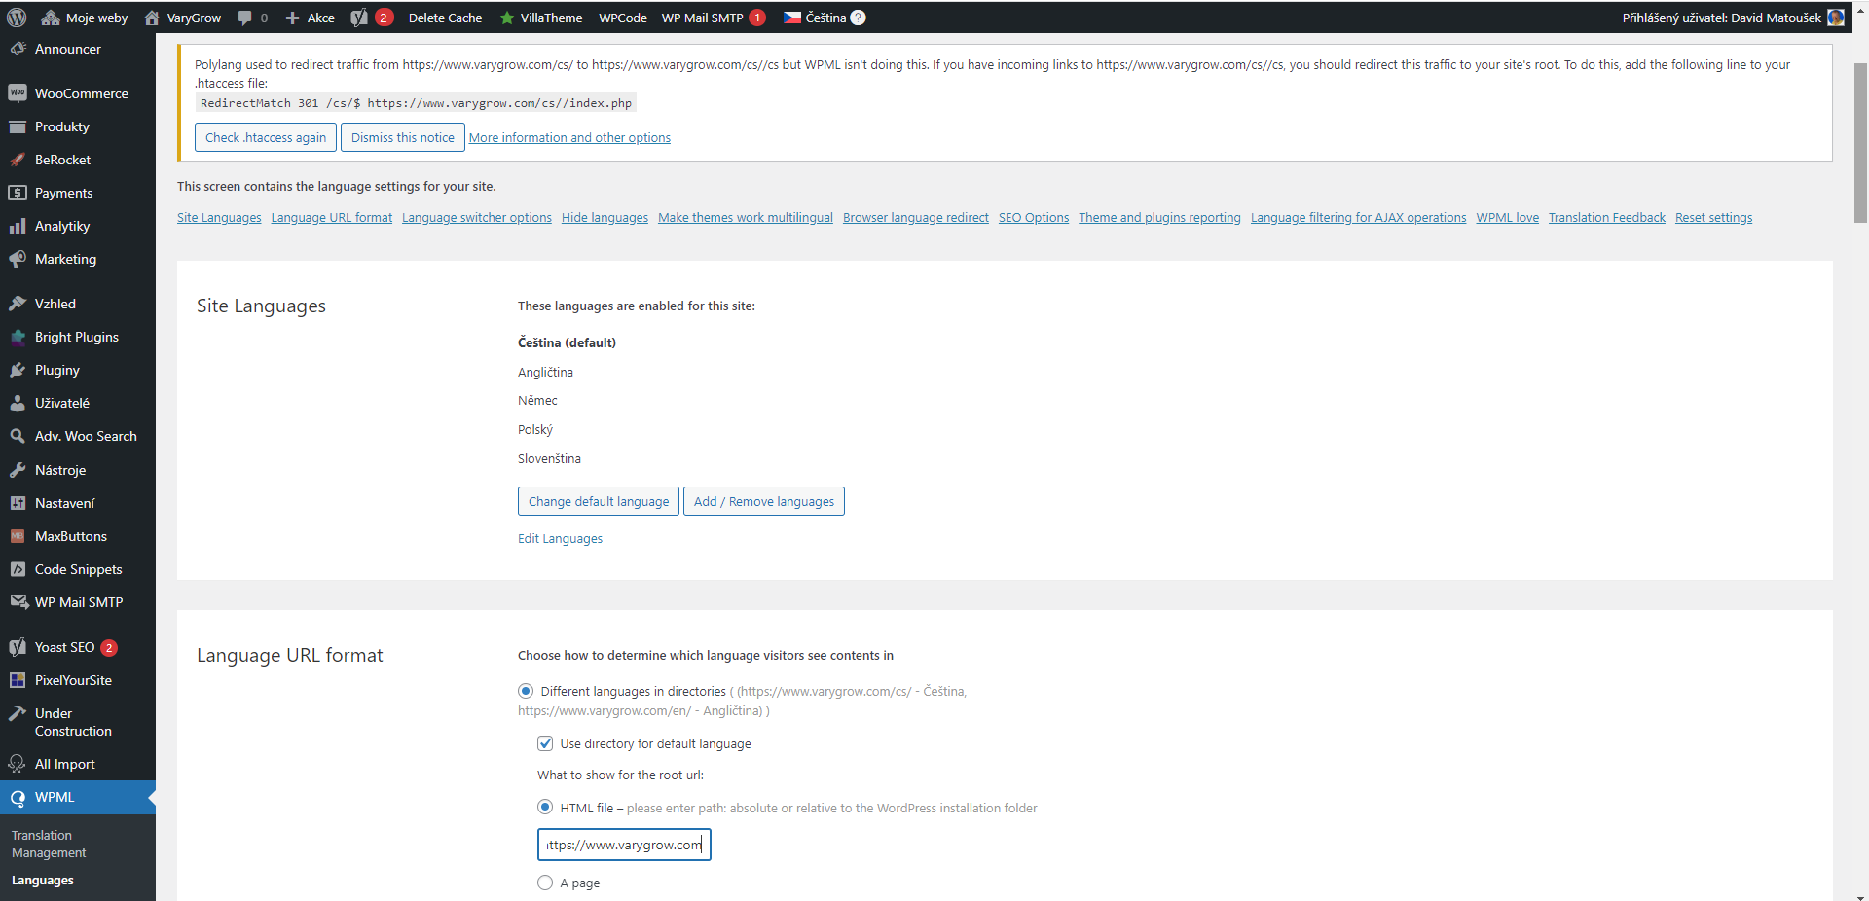
Task: Jump to Browser language redirect link
Action: tap(916, 217)
